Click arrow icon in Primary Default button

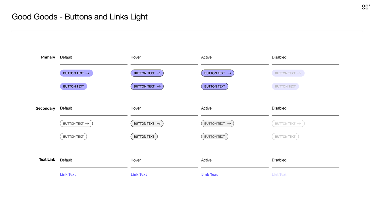pos(87,73)
